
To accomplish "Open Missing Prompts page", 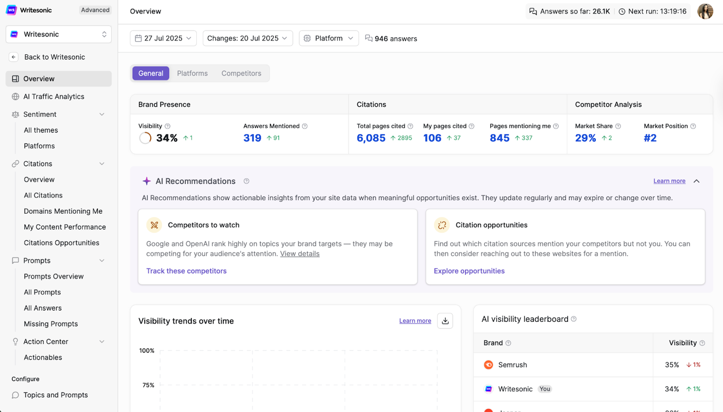I will point(51,324).
